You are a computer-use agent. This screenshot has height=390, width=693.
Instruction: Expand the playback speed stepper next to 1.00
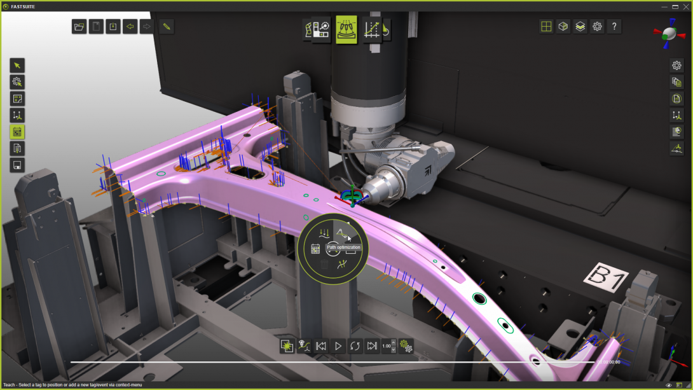pyautogui.click(x=394, y=345)
